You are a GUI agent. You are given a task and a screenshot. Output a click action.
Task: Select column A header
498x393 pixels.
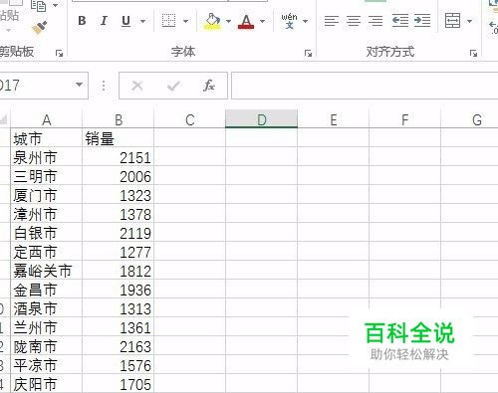pyautogui.click(x=47, y=119)
